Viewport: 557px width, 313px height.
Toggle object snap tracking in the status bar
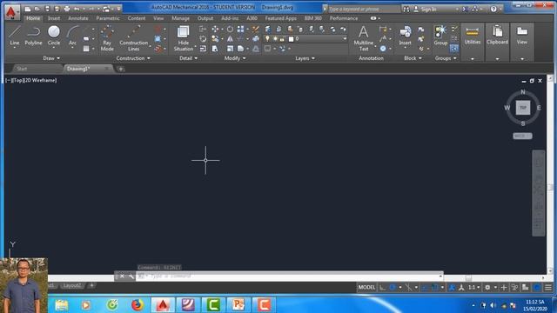[x=425, y=288]
